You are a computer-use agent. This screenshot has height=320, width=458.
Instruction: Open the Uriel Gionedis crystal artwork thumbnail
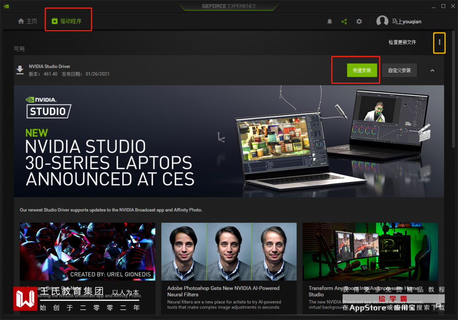tap(88, 251)
